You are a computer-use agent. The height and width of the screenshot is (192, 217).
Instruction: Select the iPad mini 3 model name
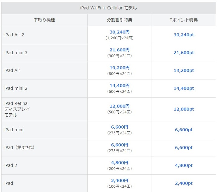pos(16,53)
